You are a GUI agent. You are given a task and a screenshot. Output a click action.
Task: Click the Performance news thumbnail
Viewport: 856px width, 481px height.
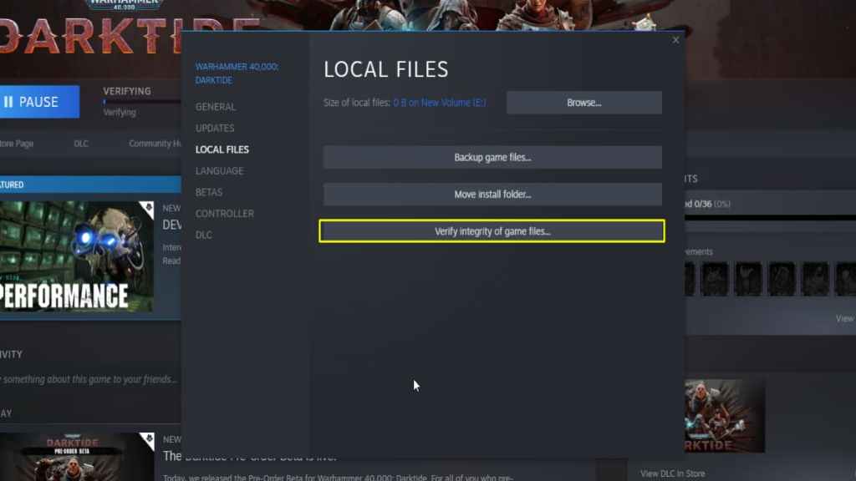[x=76, y=257]
